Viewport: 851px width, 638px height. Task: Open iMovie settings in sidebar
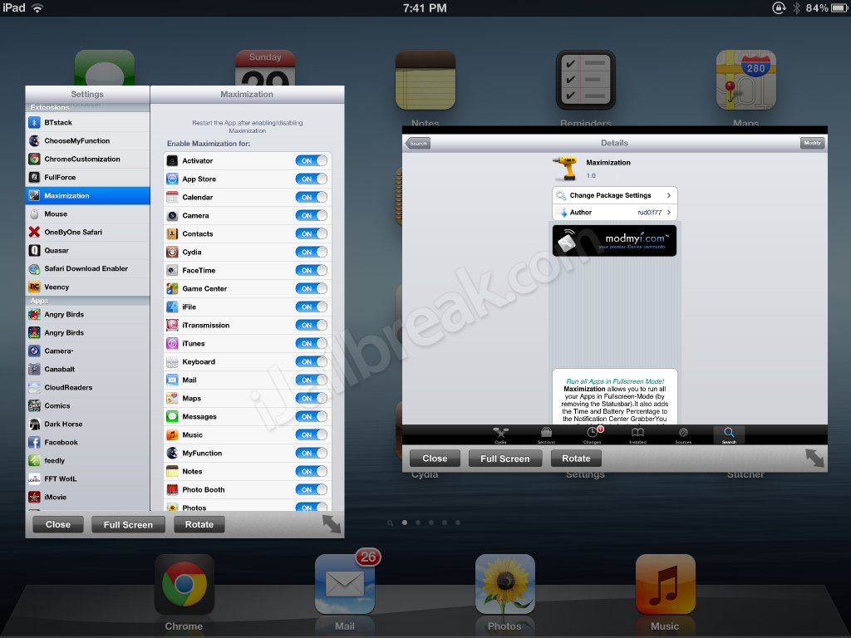coord(87,497)
